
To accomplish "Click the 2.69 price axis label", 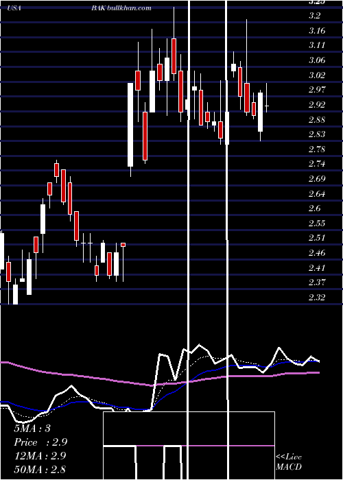I will [317, 179].
